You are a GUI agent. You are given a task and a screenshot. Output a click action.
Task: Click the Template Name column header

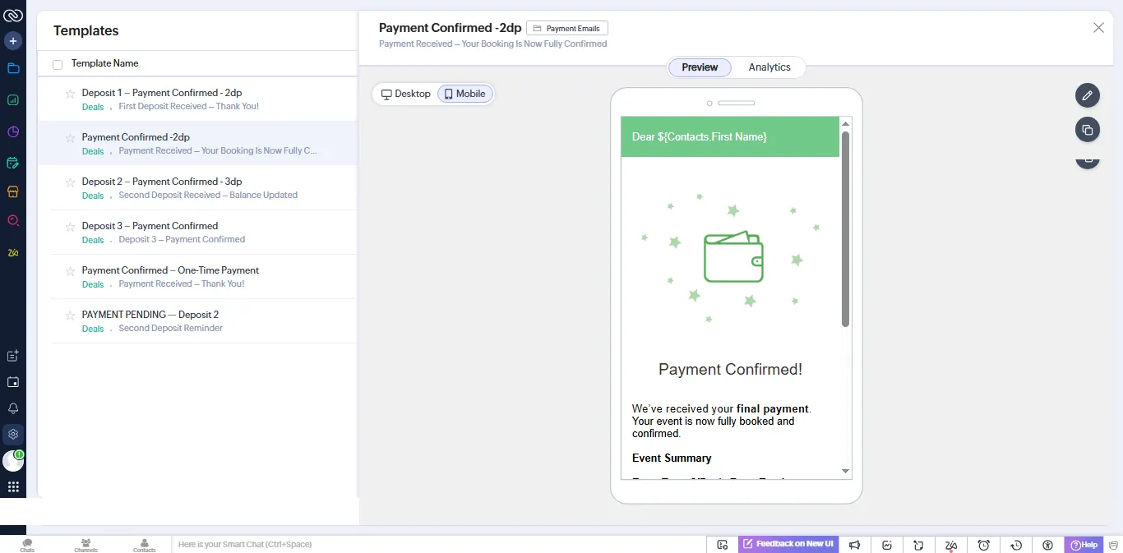[x=104, y=63]
